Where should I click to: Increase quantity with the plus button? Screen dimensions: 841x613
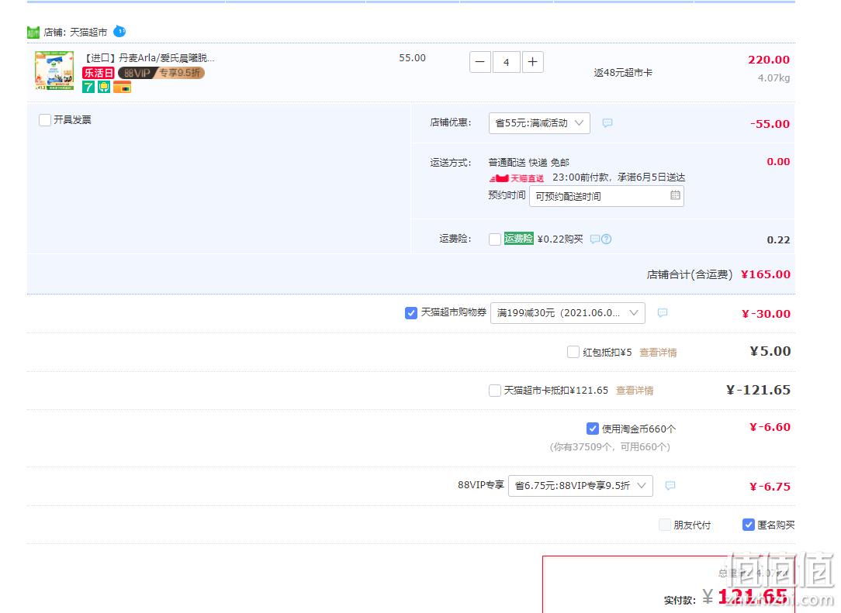tap(532, 62)
